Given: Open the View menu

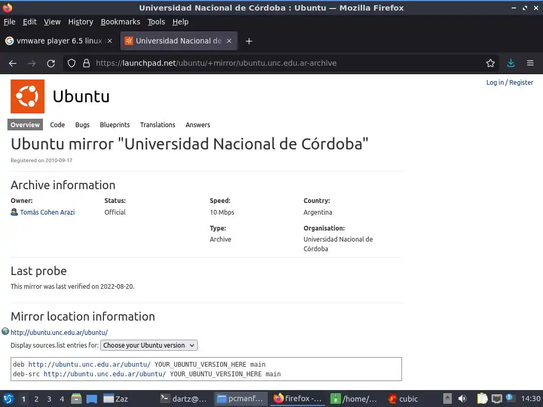Looking at the screenshot, I should click(52, 22).
